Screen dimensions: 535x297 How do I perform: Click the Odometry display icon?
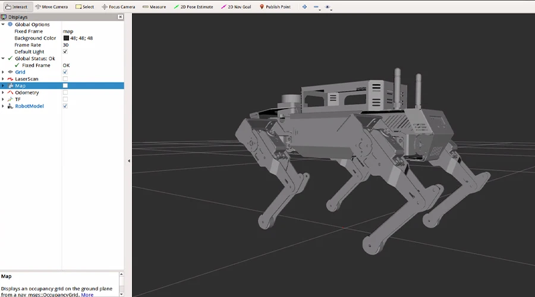10,93
